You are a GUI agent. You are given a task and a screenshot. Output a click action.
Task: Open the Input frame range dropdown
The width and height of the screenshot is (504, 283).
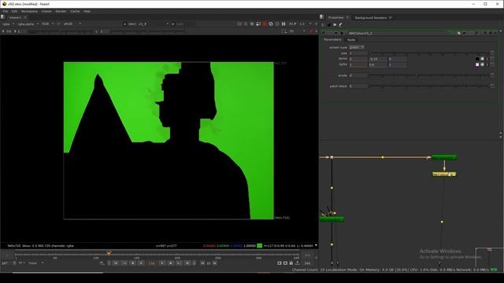click(36, 263)
